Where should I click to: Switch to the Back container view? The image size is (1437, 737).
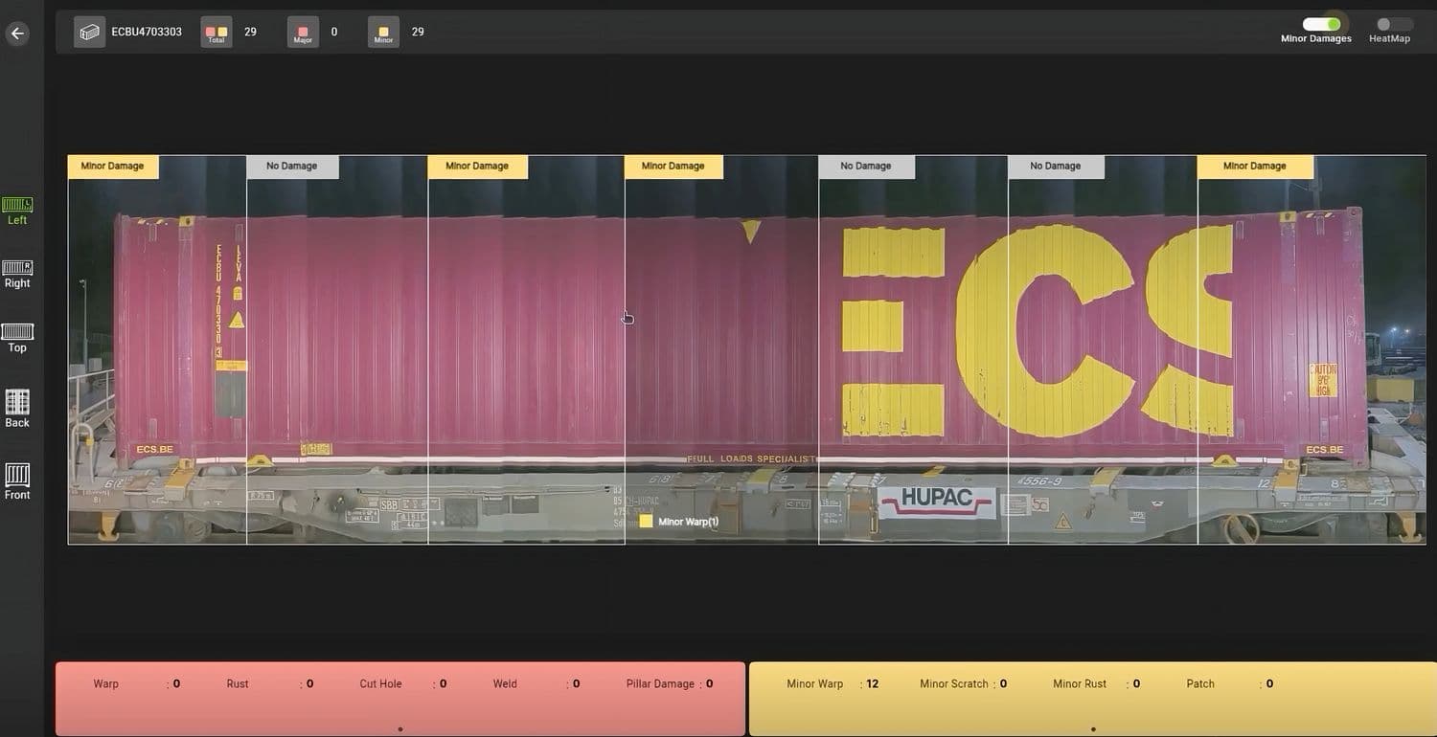tap(17, 408)
